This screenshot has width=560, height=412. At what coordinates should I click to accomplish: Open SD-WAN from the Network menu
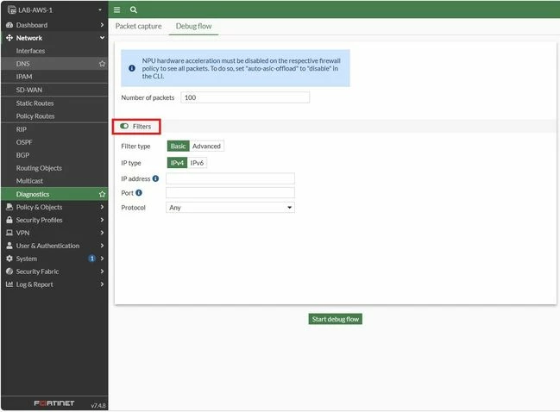[x=29, y=90]
